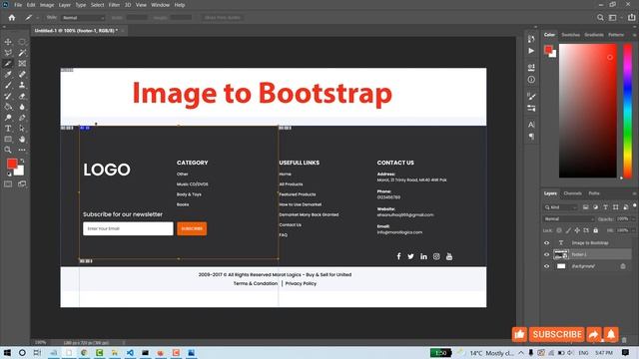Image resolution: width=639 pixels, height=359 pixels.
Task: Open Visual Studio Code from taskbar
Action: click(130, 353)
